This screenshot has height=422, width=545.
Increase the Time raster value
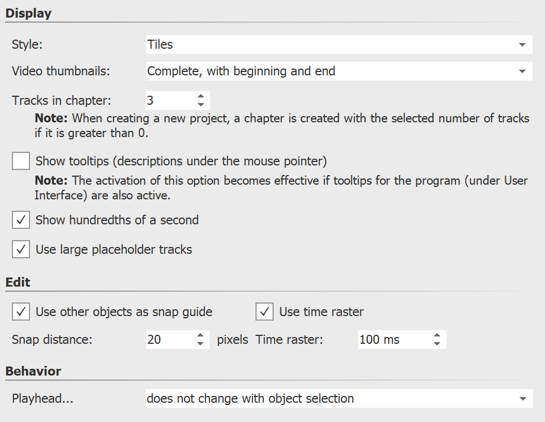point(437,336)
